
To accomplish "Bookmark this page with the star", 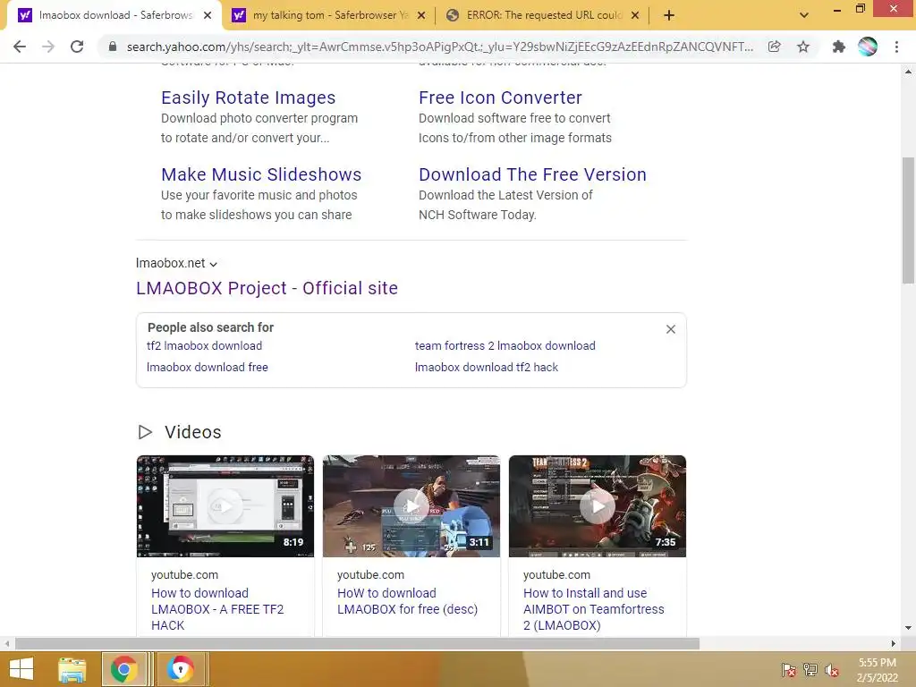I will point(803,47).
